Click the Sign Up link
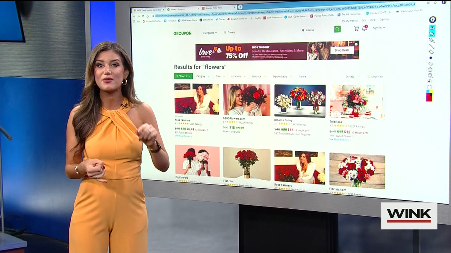The height and width of the screenshot is (253, 451). tap(384, 19)
